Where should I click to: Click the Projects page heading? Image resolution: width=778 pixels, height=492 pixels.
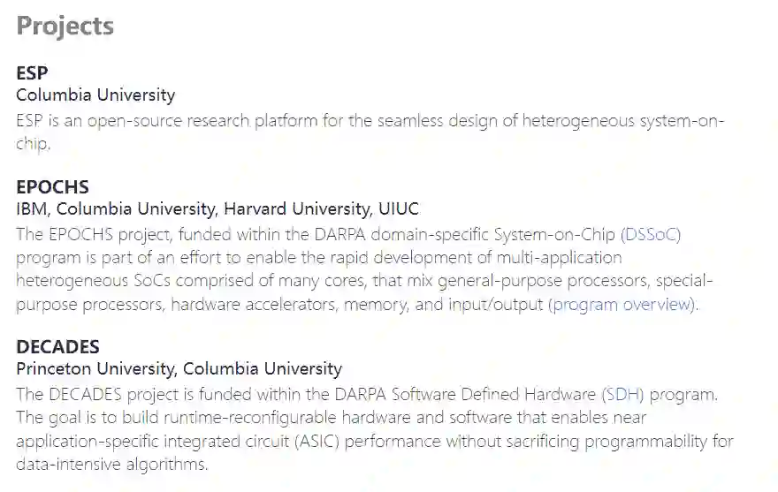pyautogui.click(x=65, y=26)
